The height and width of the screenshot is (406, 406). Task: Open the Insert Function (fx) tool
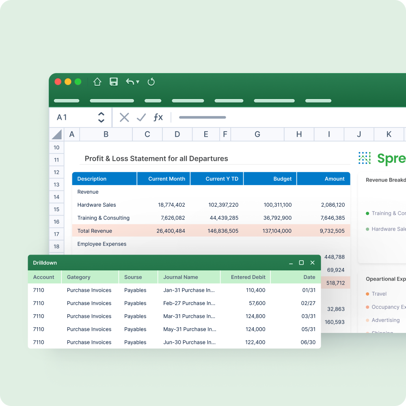click(x=158, y=117)
